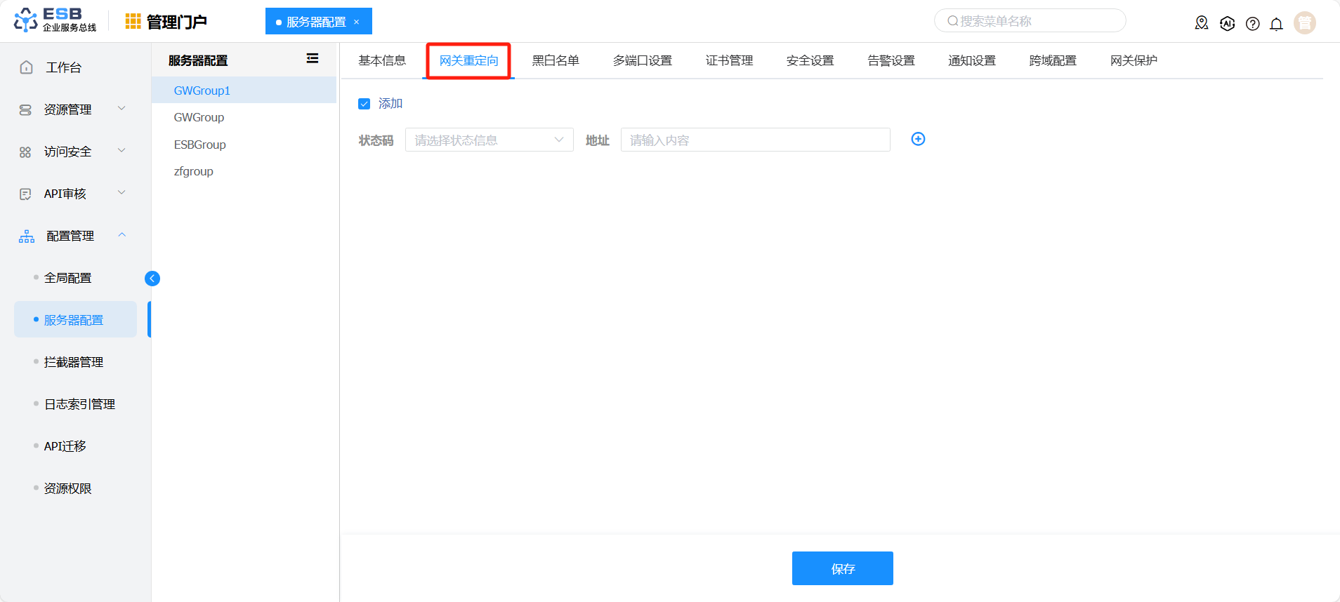Open the help question mark icon
This screenshot has width=1340, height=602.
click(x=1252, y=24)
